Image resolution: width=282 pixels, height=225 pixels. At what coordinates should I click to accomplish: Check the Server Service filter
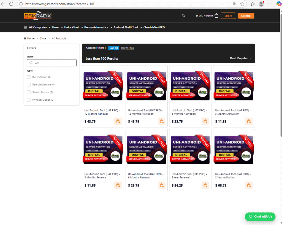(29, 92)
